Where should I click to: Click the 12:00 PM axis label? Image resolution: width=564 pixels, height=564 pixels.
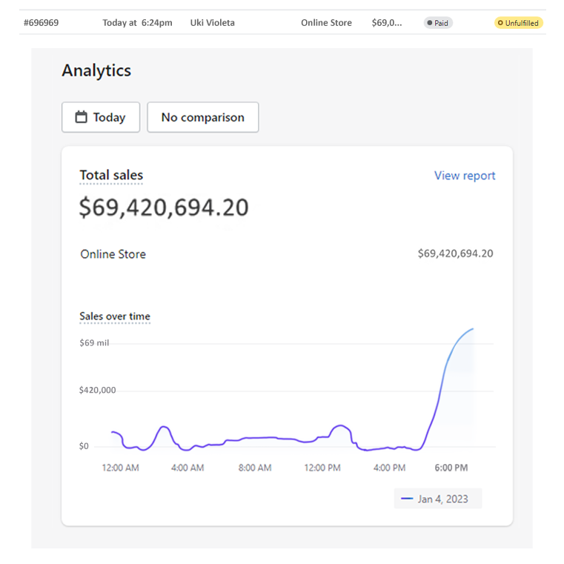[x=322, y=468]
